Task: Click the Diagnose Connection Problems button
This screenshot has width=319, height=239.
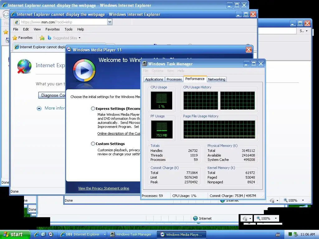Action: point(52,95)
